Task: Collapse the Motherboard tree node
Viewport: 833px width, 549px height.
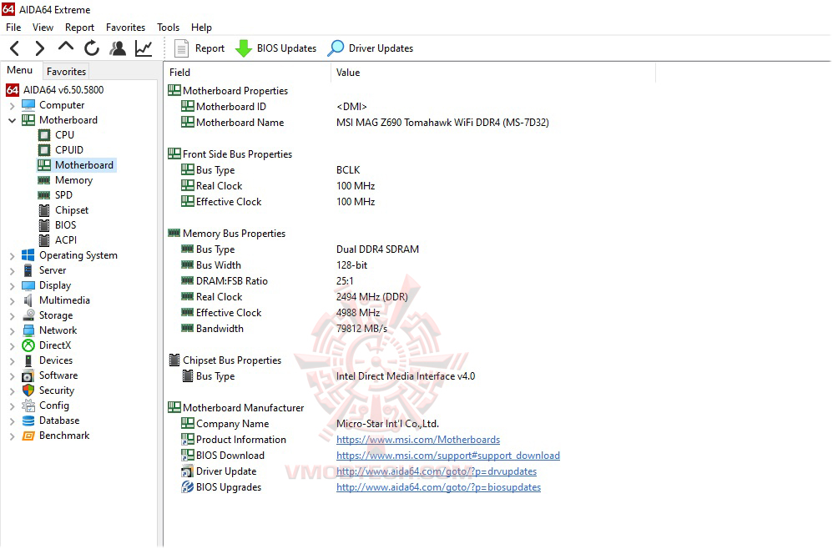Action: point(12,120)
